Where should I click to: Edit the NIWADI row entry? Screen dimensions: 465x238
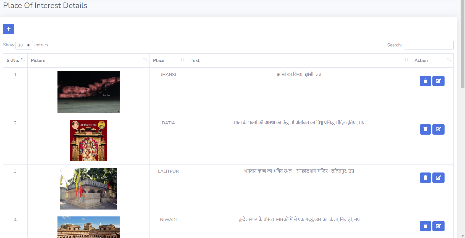pos(438,226)
